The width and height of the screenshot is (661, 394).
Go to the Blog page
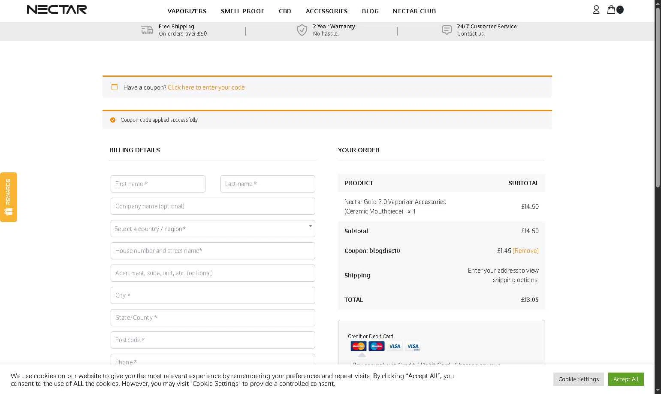coord(371,11)
